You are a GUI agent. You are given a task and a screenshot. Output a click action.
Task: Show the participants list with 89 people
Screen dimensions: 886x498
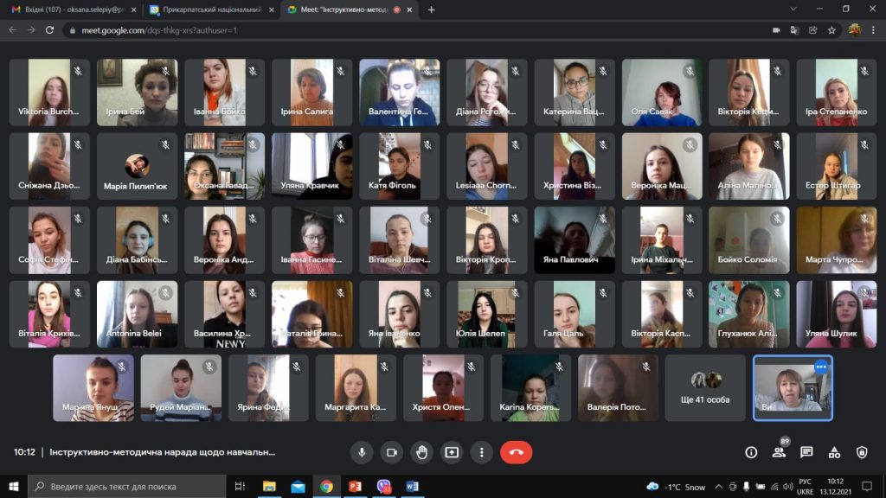point(779,452)
